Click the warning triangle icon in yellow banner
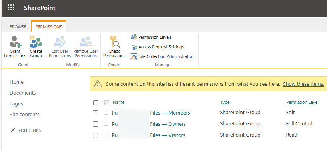The image size is (327, 151). [x=98, y=84]
